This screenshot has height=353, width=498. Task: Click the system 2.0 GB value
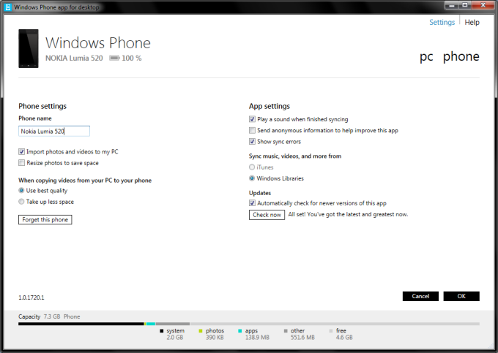175,338
